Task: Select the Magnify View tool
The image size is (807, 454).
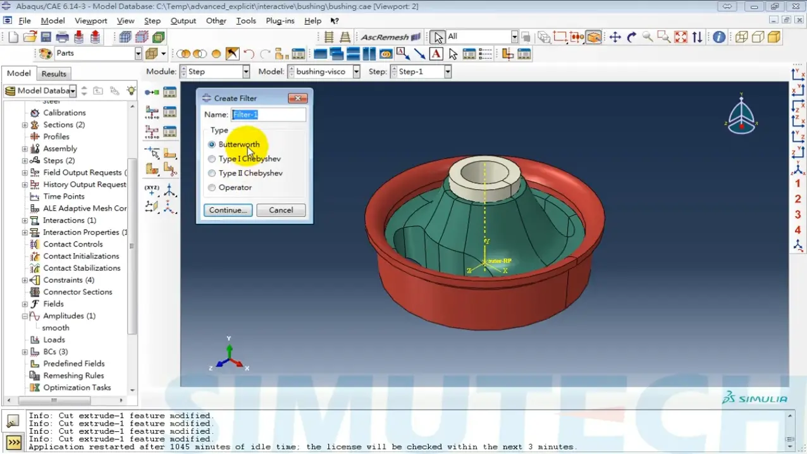Action: [648, 37]
